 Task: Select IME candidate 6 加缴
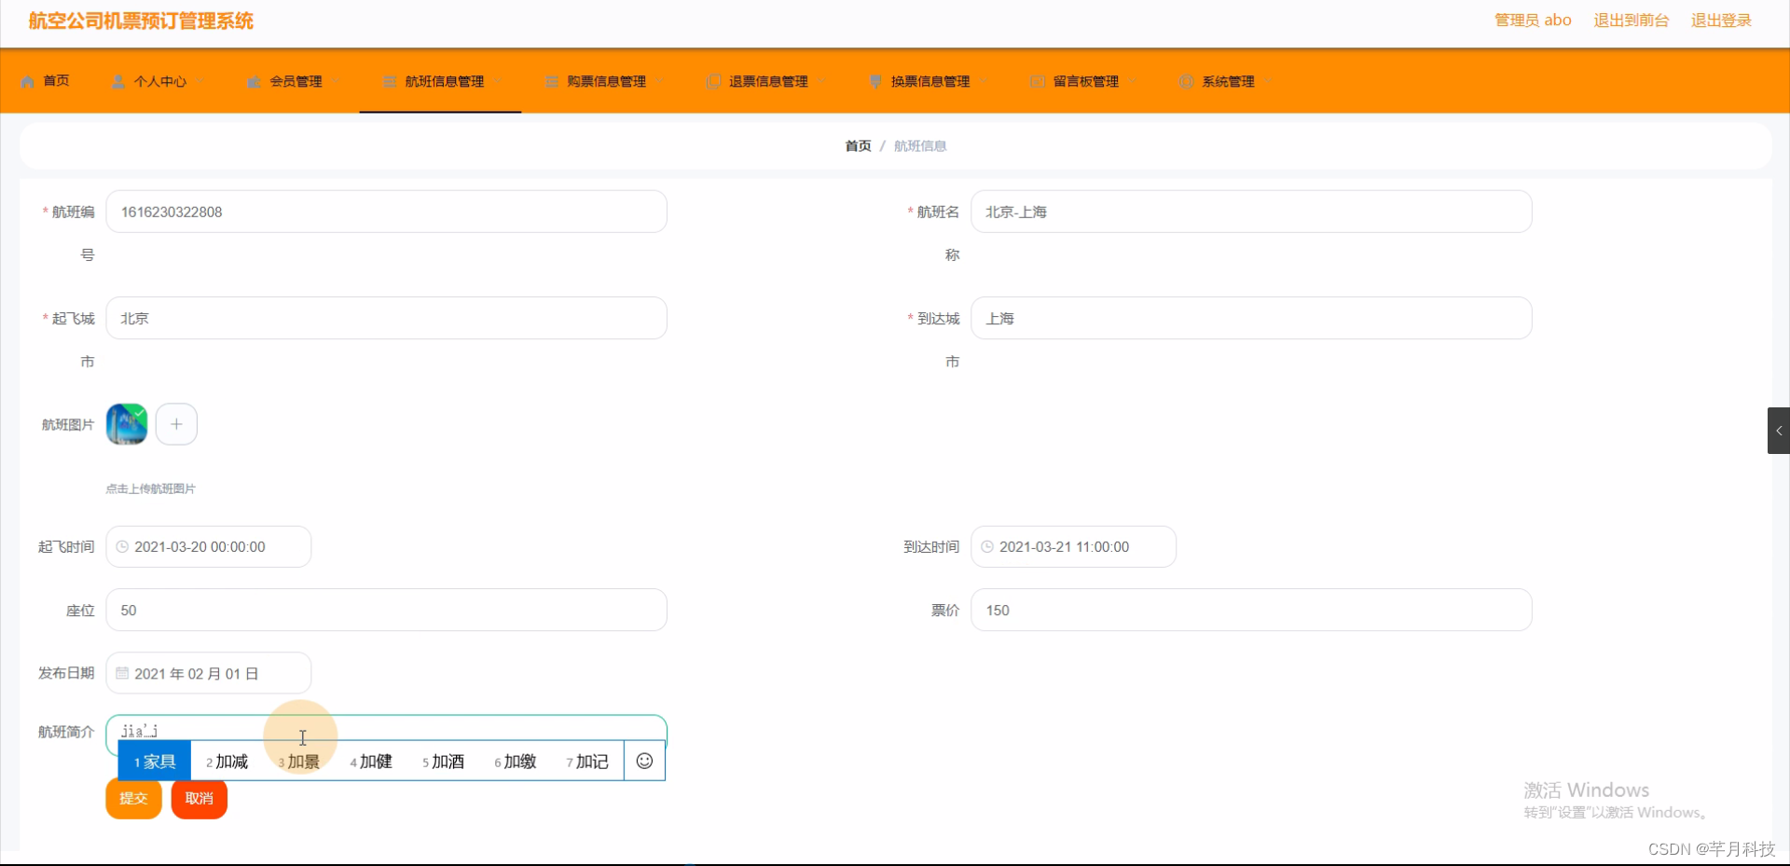(515, 762)
